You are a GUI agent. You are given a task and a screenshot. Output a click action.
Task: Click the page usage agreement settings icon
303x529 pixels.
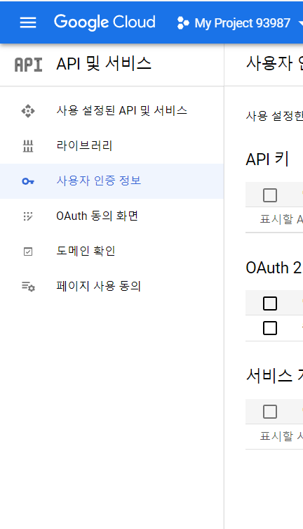click(28, 287)
